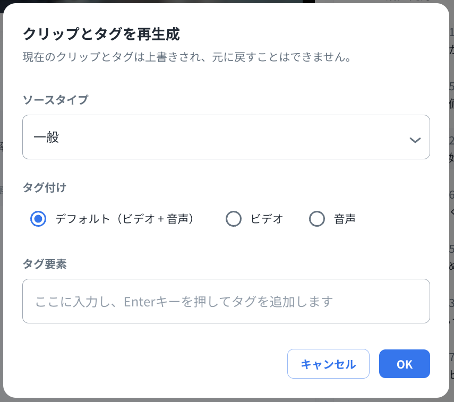Screen dimensions: 454x402
Task: Select the デフォルト（ビデオ + 音声）radio button
Action: pyautogui.click(x=38, y=219)
